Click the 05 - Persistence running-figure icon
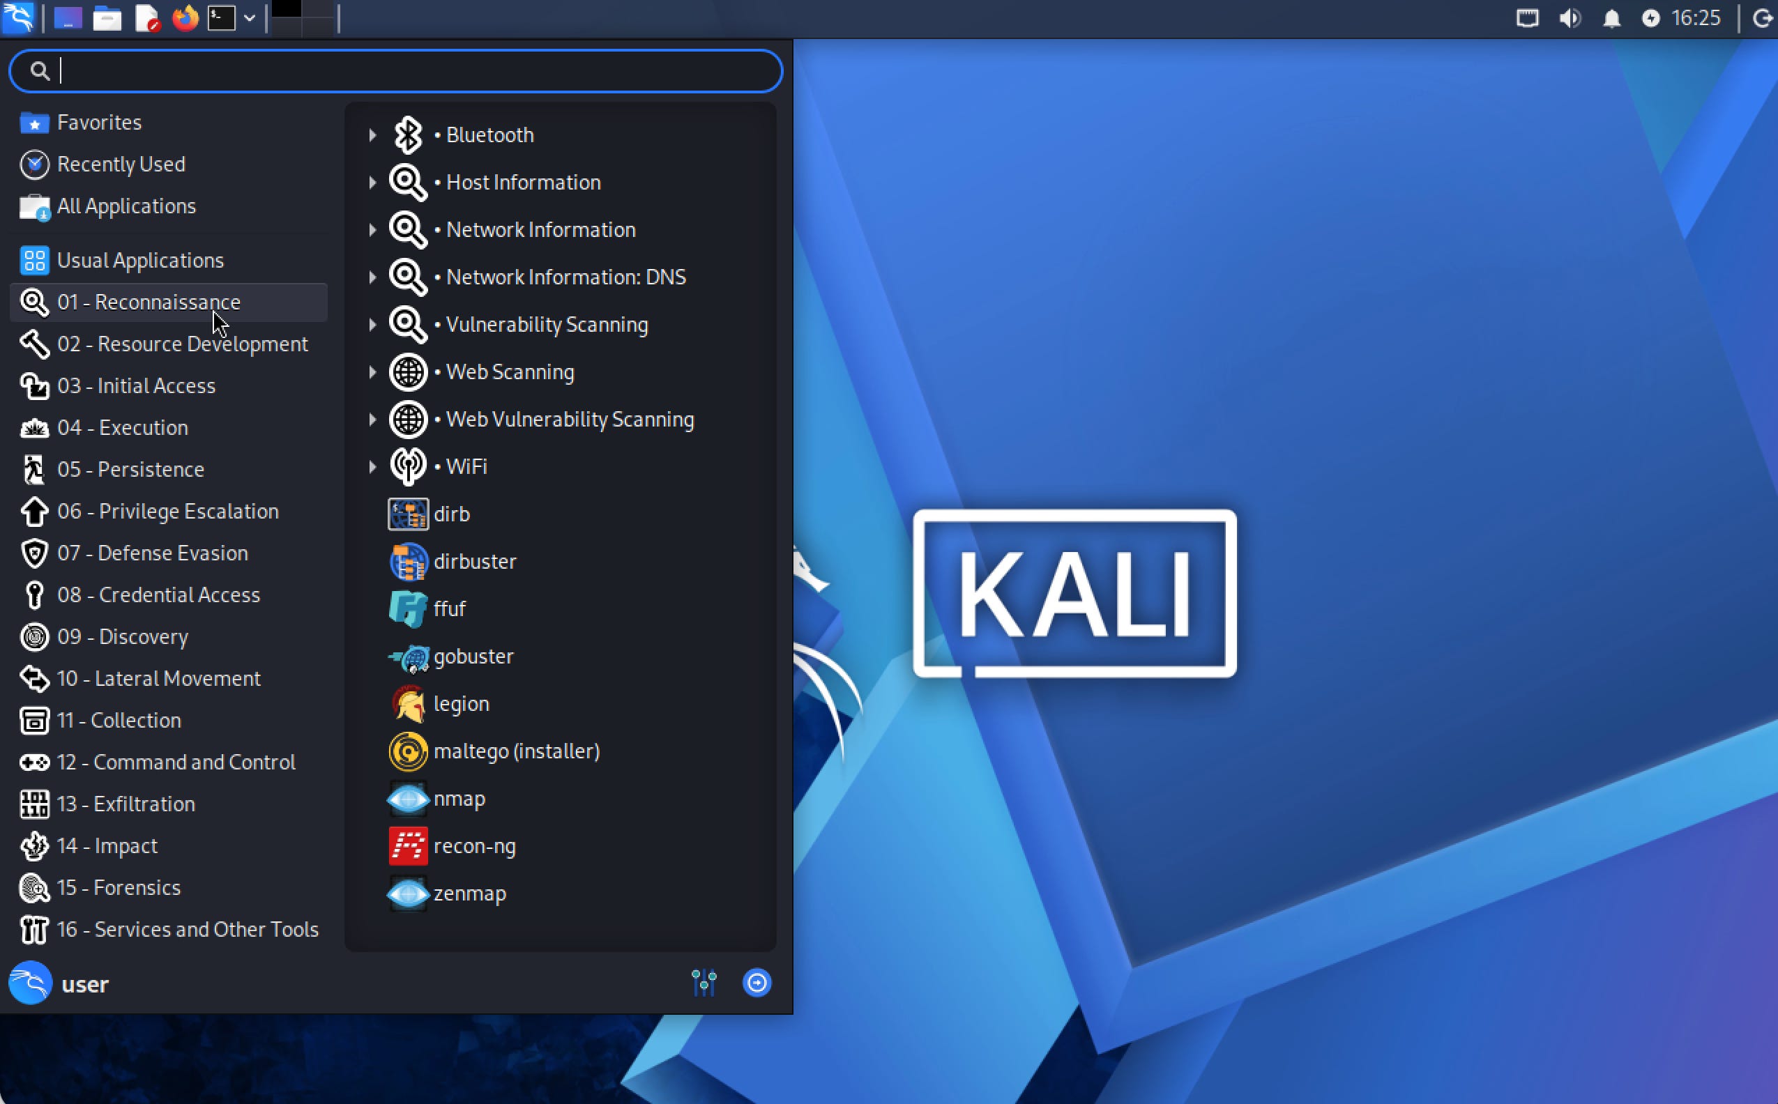 pos(34,470)
